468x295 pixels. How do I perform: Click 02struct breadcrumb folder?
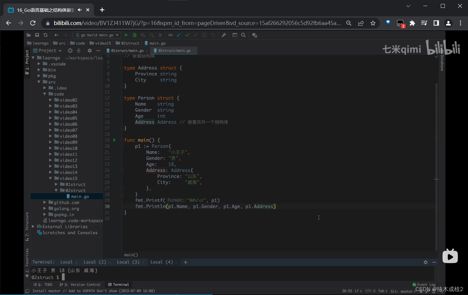click(x=128, y=43)
